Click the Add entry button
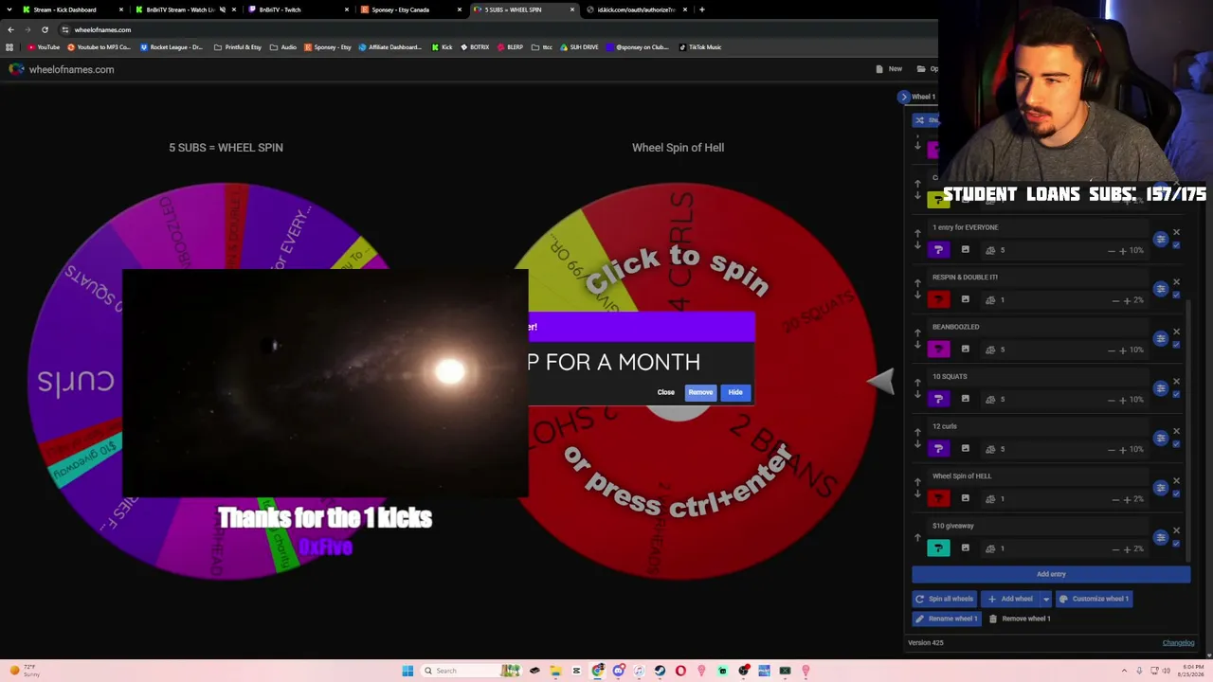This screenshot has width=1213, height=682. [x=1051, y=574]
